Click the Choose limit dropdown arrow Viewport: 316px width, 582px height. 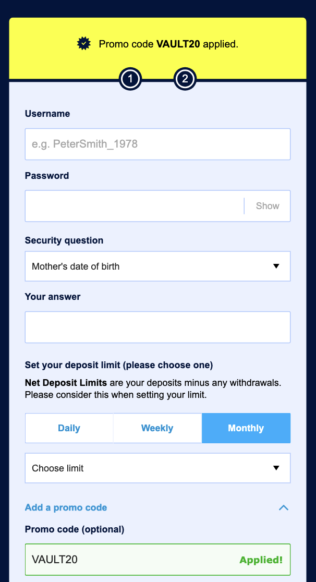(276, 468)
